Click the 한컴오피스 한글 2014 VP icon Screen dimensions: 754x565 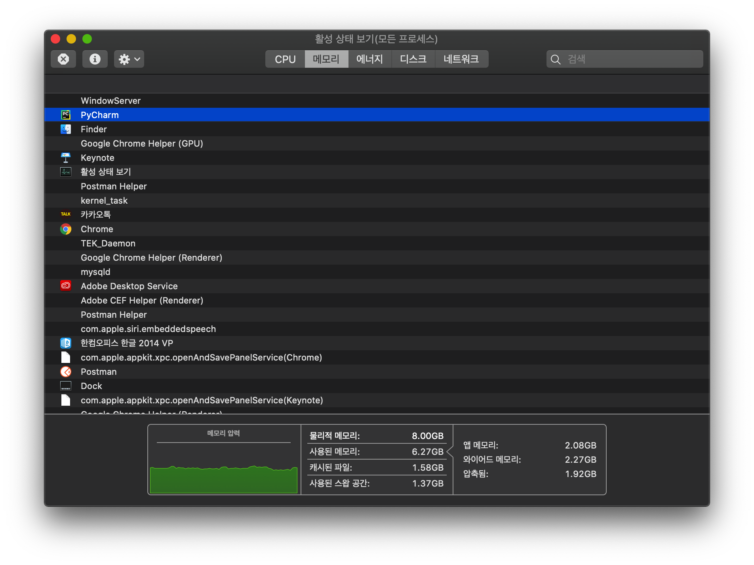[66, 343]
